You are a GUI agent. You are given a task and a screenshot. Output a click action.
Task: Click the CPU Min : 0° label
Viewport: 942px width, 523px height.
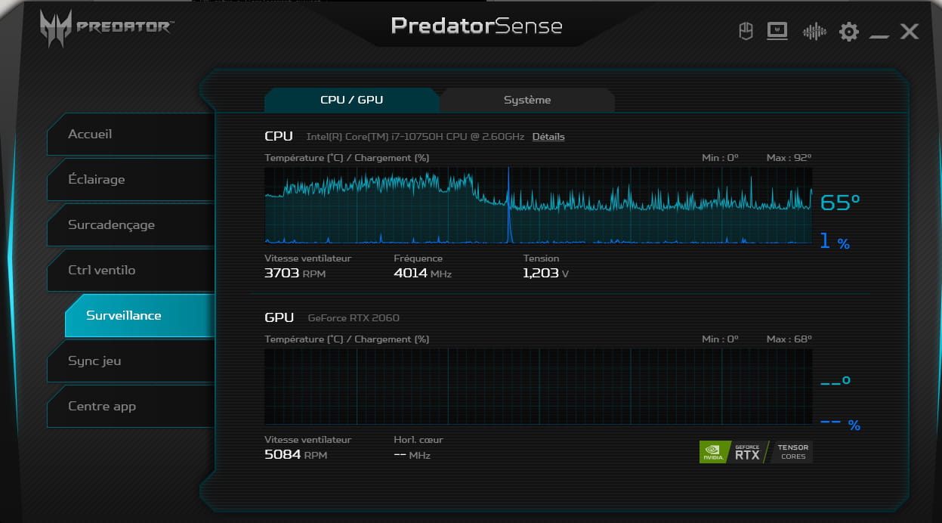720,158
